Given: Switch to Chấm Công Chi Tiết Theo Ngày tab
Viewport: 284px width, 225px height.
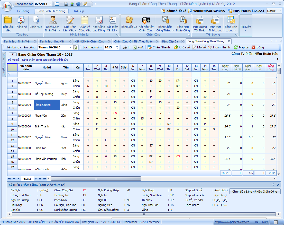Looking at the screenshot, I should (133, 41).
